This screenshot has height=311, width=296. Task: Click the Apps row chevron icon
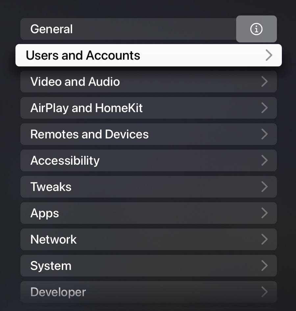tap(264, 213)
